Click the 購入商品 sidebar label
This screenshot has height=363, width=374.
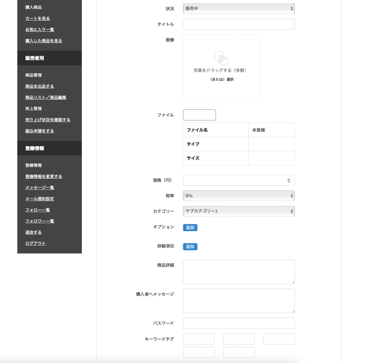pos(33,7)
